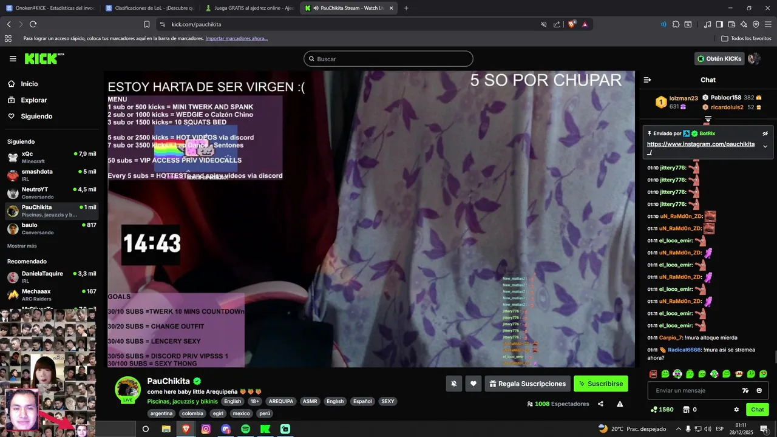The image size is (777, 437).
Task: Click Regala Suscripciones button
Action: click(x=528, y=384)
